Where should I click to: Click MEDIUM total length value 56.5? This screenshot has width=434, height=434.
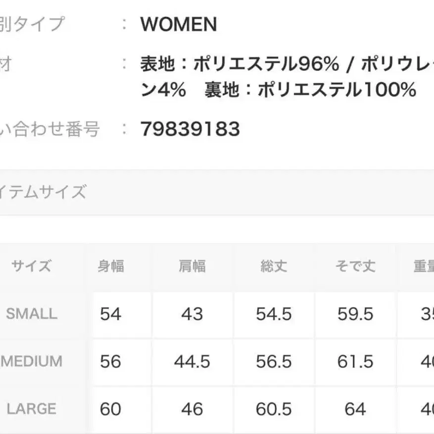coord(274,362)
